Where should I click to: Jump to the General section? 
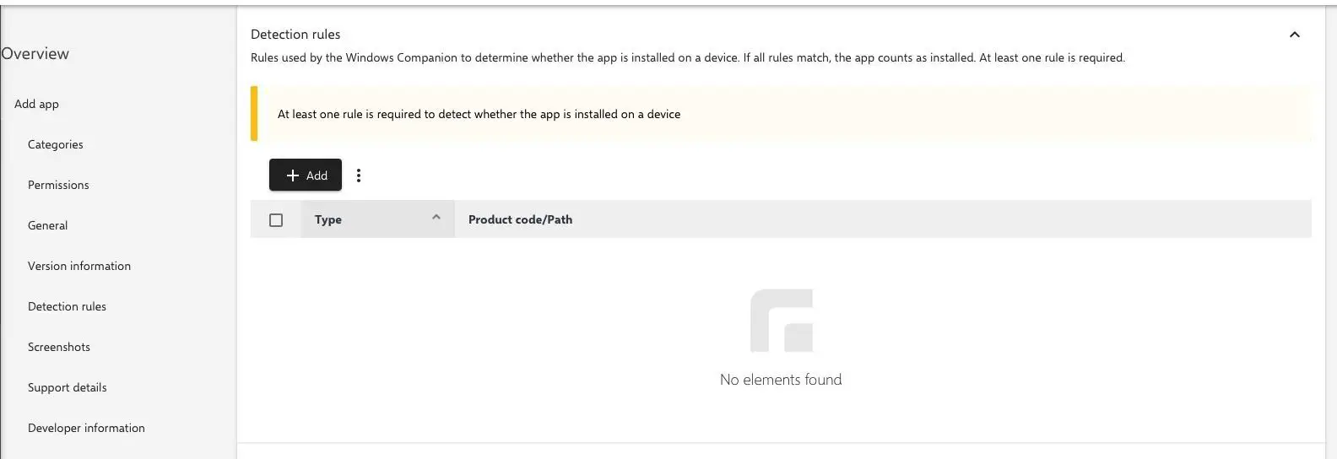point(47,226)
